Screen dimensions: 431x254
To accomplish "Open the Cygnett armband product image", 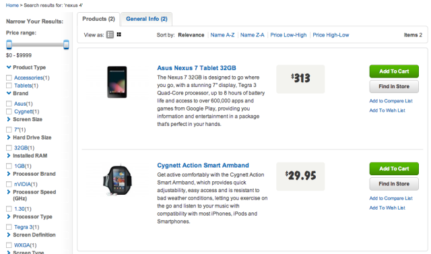I will point(117,180).
